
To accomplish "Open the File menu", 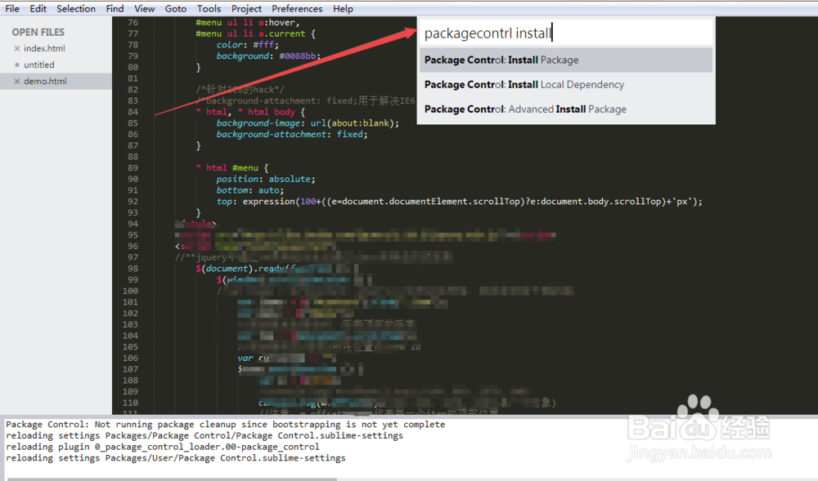I will (11, 8).
